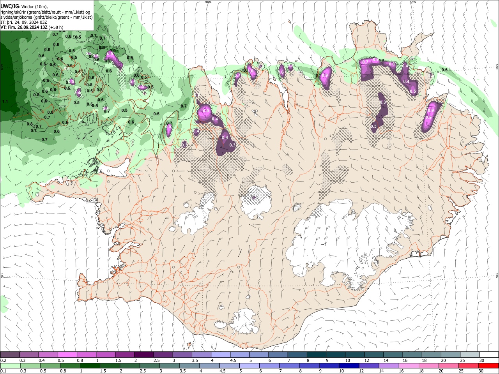Click the '0.2' label in the upper legend
Screen dimensions: 499x374
[x=3, y=360]
